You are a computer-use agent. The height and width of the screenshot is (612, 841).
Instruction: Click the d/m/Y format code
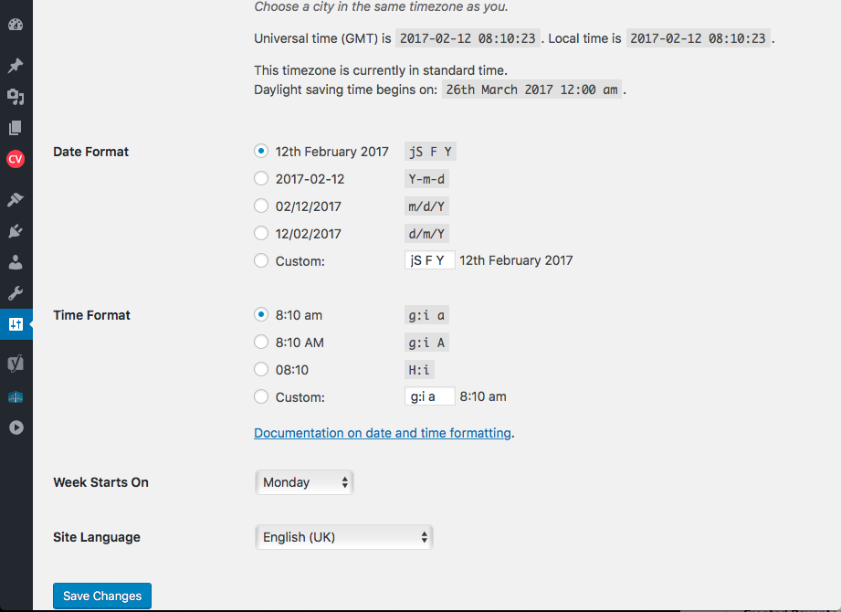426,234
